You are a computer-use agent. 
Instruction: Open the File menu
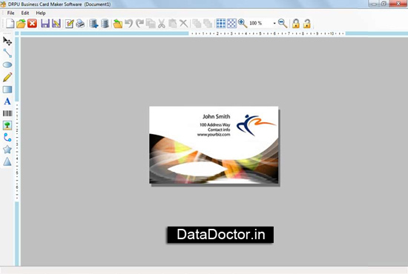pyautogui.click(x=10, y=13)
